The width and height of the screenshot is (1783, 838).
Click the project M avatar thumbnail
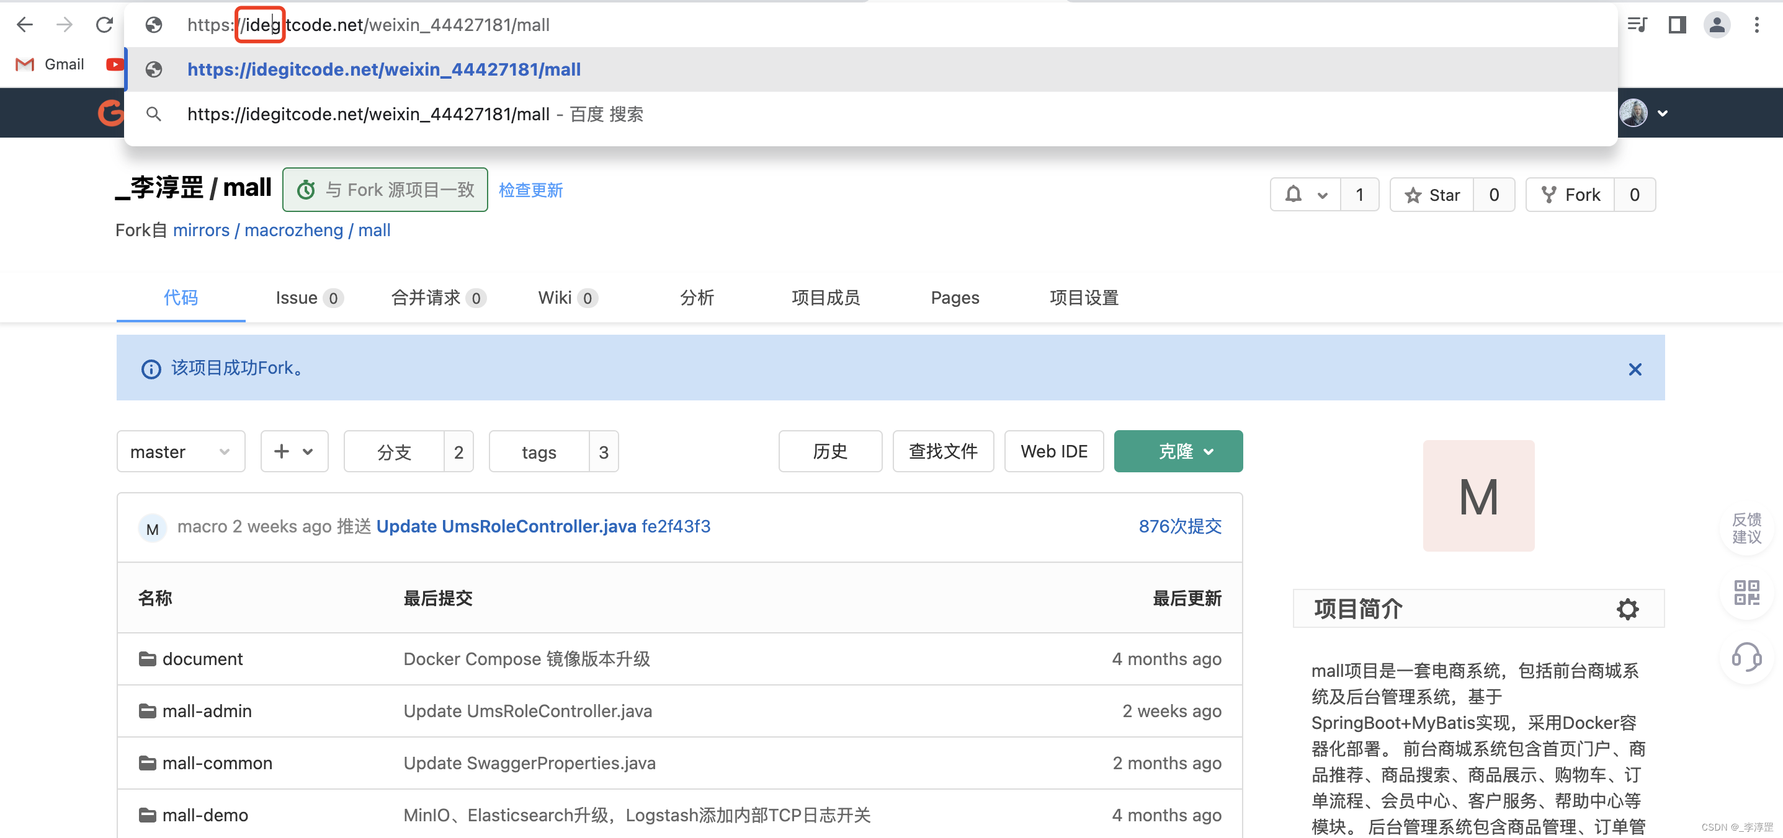pos(1478,496)
